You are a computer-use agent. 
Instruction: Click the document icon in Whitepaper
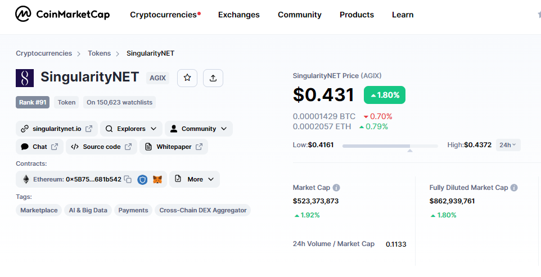click(x=148, y=147)
